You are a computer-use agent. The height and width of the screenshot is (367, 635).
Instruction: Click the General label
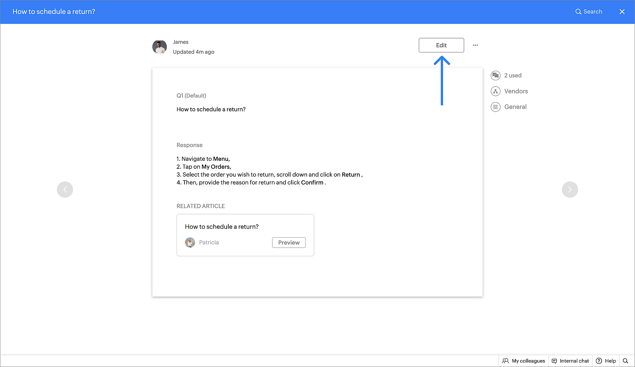coord(515,107)
